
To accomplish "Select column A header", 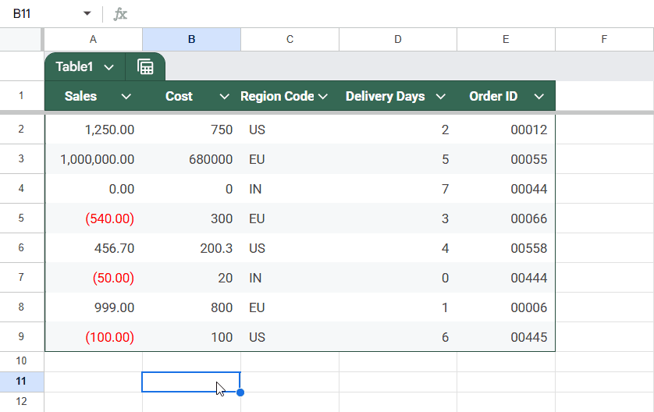I will (93, 40).
